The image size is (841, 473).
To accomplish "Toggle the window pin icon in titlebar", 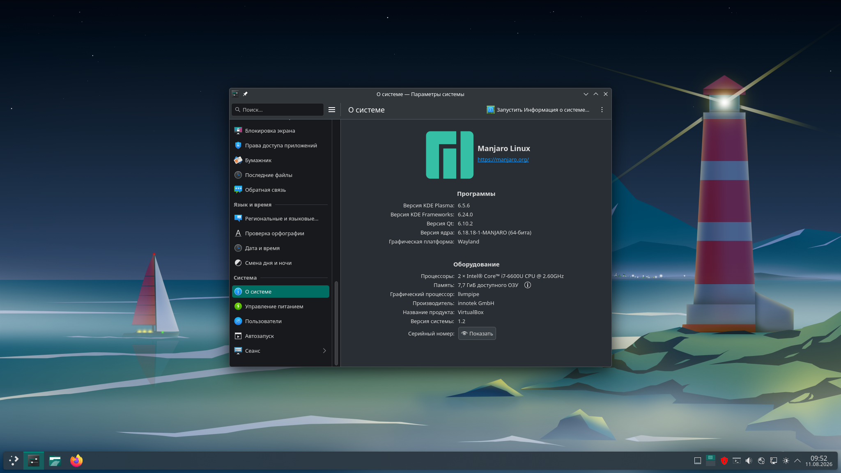I will coord(245,94).
